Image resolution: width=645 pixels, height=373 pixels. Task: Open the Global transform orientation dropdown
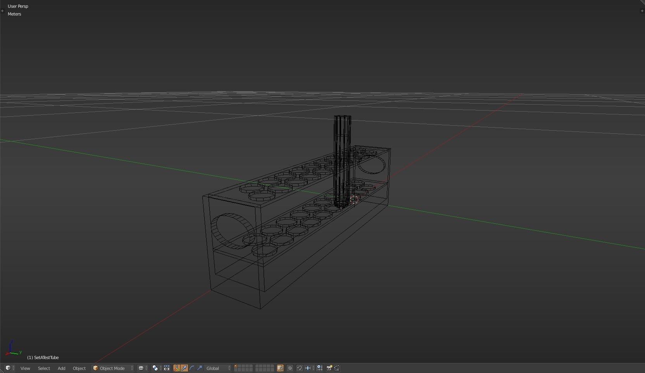click(218, 368)
